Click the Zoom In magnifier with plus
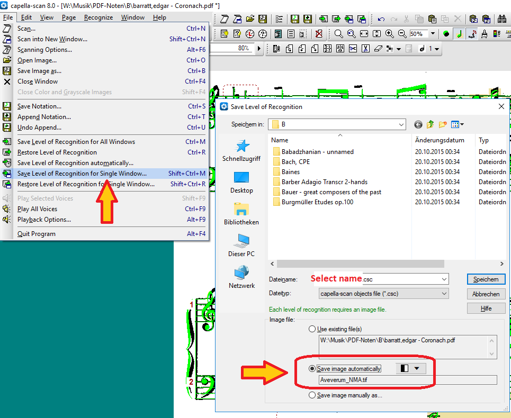This screenshot has height=418, width=511. [x=389, y=33]
